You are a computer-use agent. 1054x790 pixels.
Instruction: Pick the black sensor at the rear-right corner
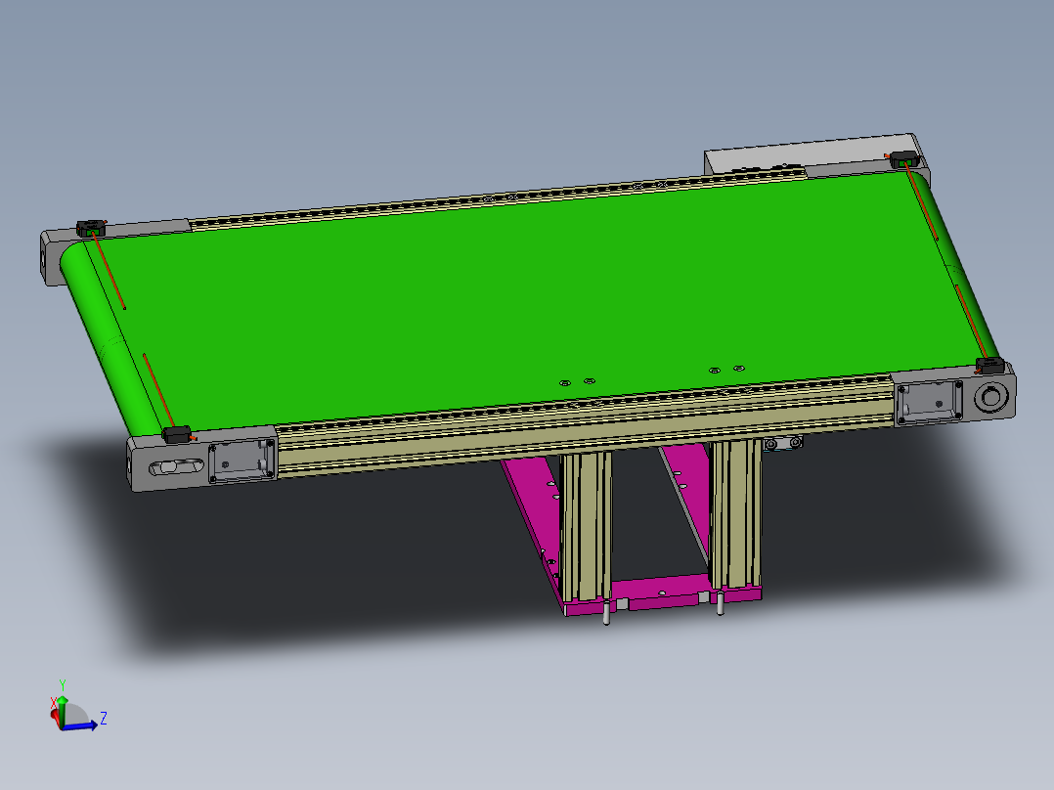click(904, 160)
